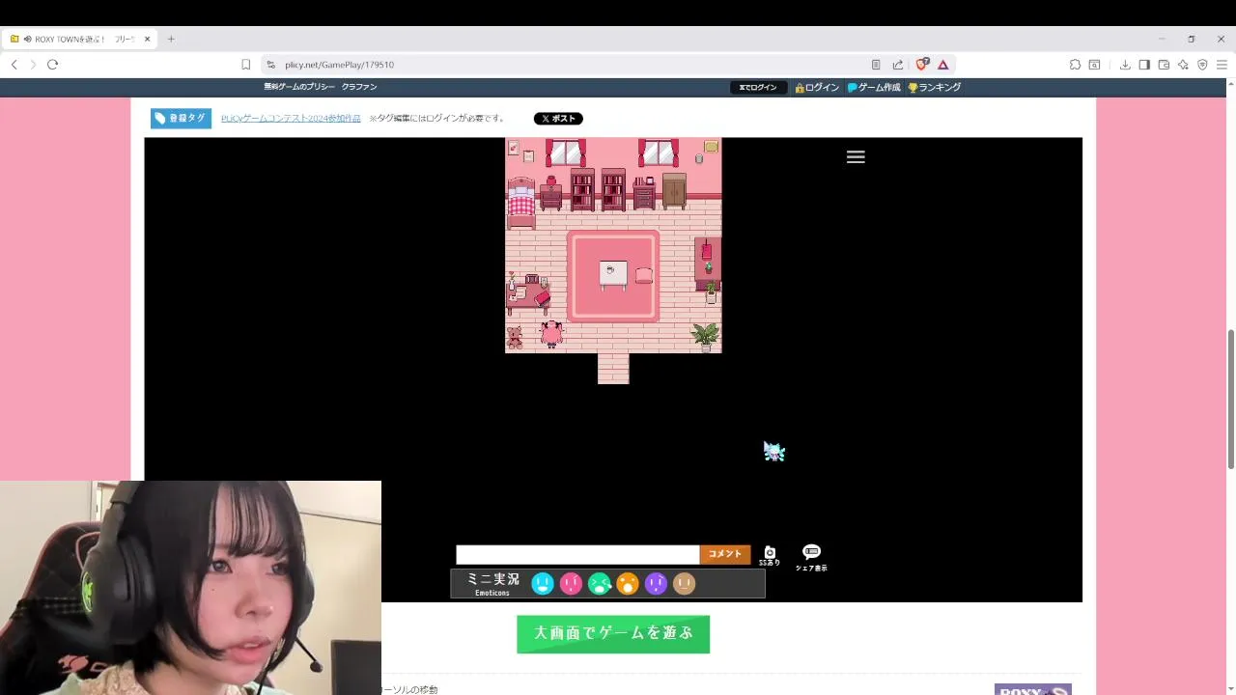Go back with browser back arrow
The width and height of the screenshot is (1236, 695).
[14, 65]
